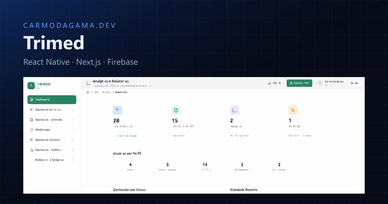This screenshot has height=204, width=388.
Task: Expand the Relatorios e Analytics chevron
Action: 72,160
